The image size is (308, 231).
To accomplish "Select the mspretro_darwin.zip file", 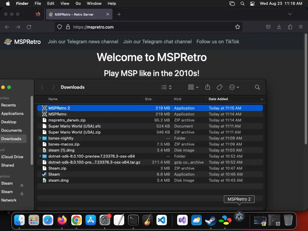I will (x=150, y=120).
